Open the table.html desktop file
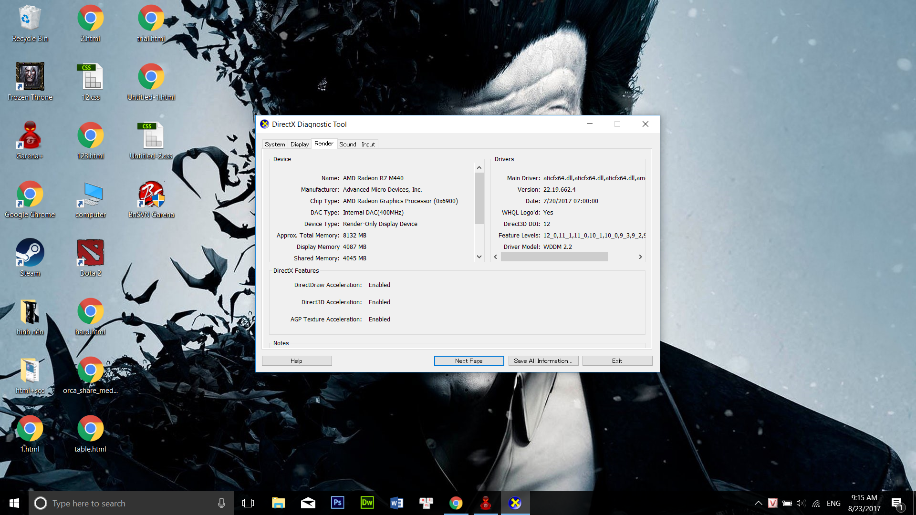The image size is (916, 515). (x=90, y=434)
